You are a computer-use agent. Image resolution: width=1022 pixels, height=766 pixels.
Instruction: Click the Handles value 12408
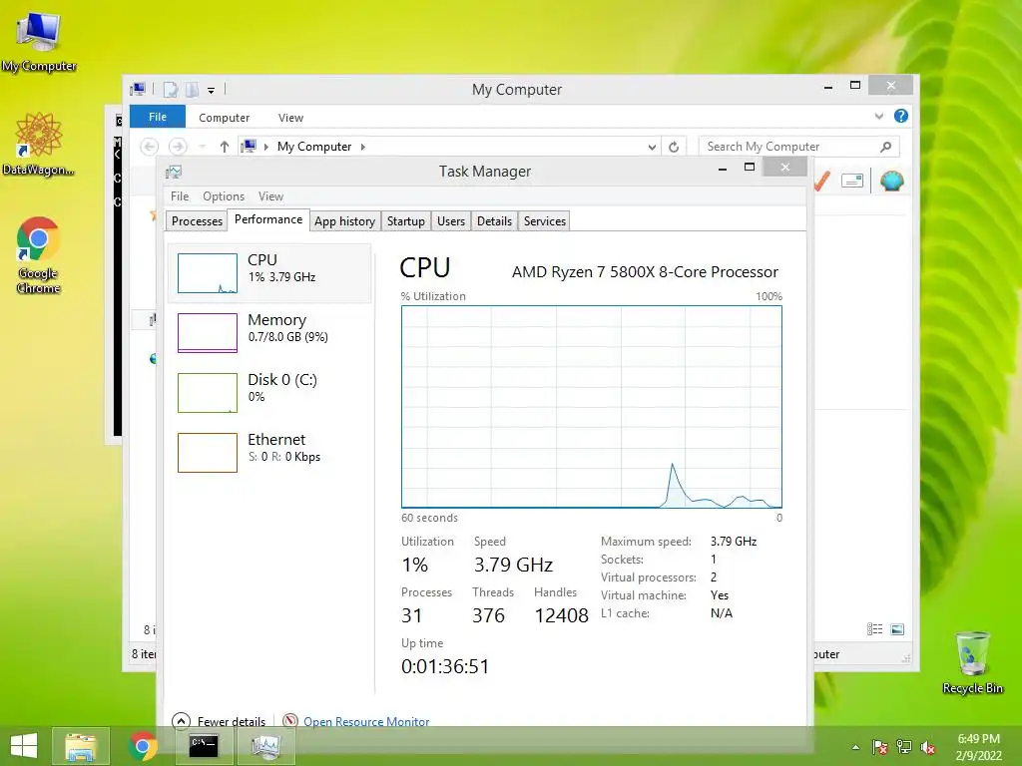click(561, 614)
